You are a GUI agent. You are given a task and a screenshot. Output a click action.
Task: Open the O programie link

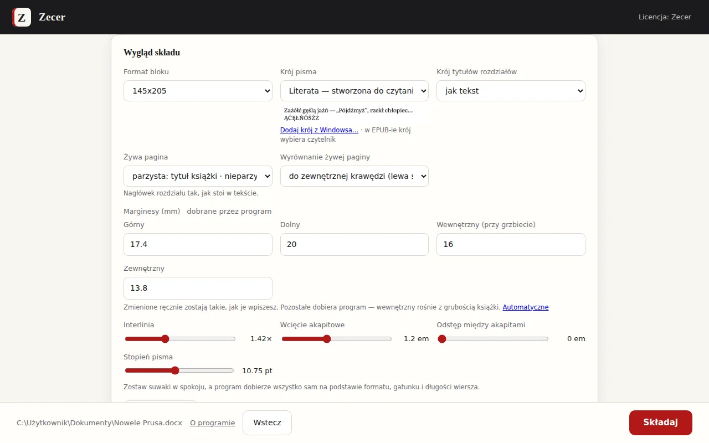pyautogui.click(x=212, y=423)
